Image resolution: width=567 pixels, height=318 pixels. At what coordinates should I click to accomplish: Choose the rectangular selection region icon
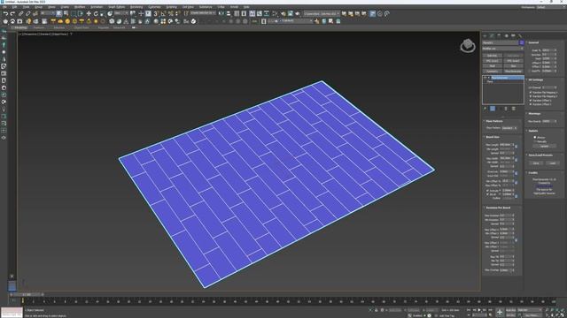[x=74, y=14]
